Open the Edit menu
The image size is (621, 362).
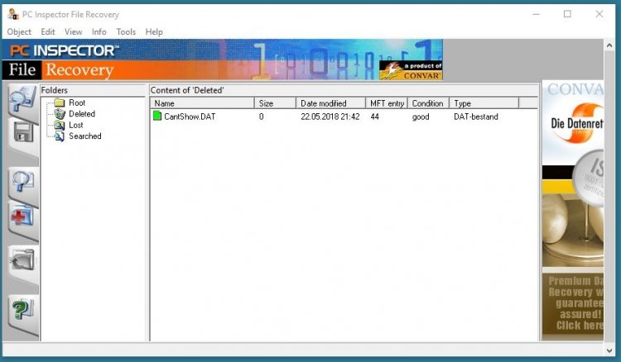click(x=48, y=31)
